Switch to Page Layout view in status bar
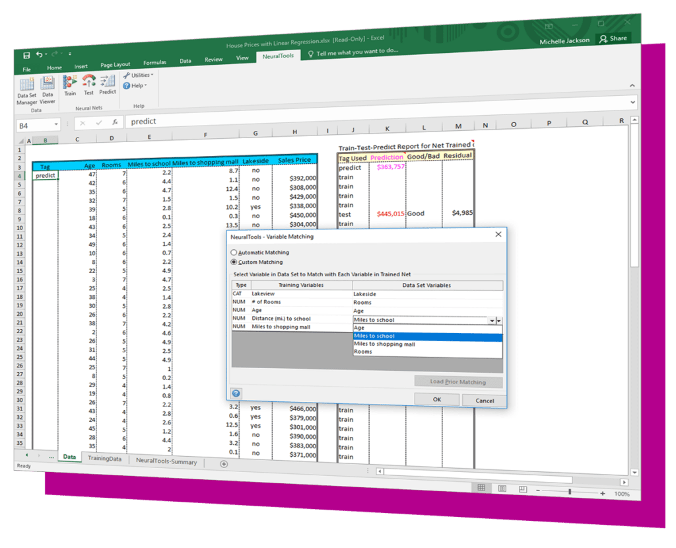This screenshot has width=676, height=548. (502, 489)
